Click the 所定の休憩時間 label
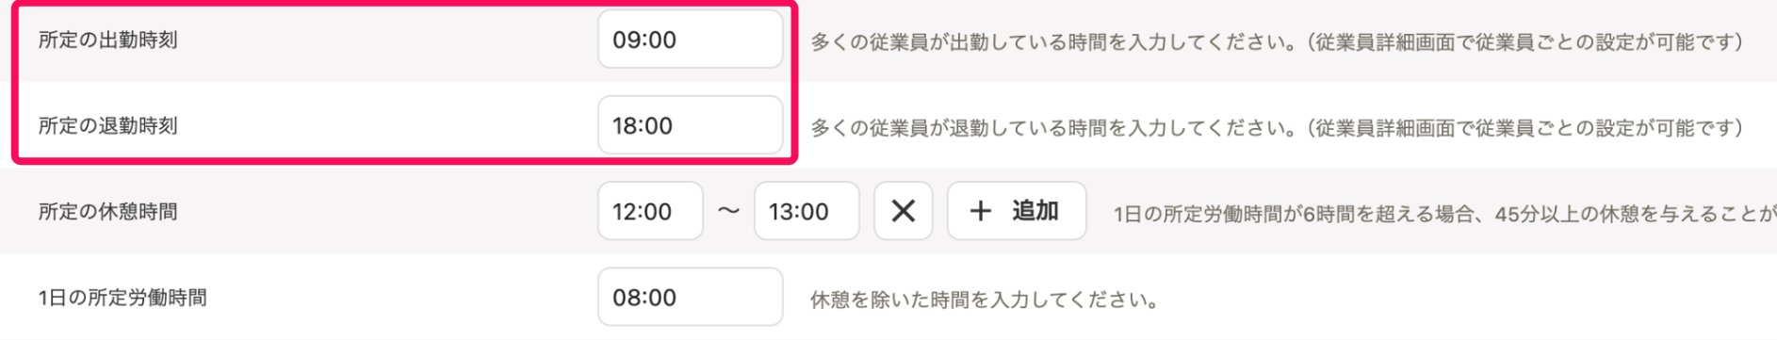Viewport: 1777px width, 340px height. (x=107, y=211)
